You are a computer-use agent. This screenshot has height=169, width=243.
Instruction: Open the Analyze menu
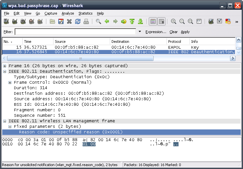point(68,13)
